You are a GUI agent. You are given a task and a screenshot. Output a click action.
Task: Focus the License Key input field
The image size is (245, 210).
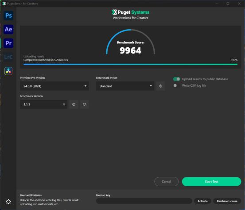point(144,201)
